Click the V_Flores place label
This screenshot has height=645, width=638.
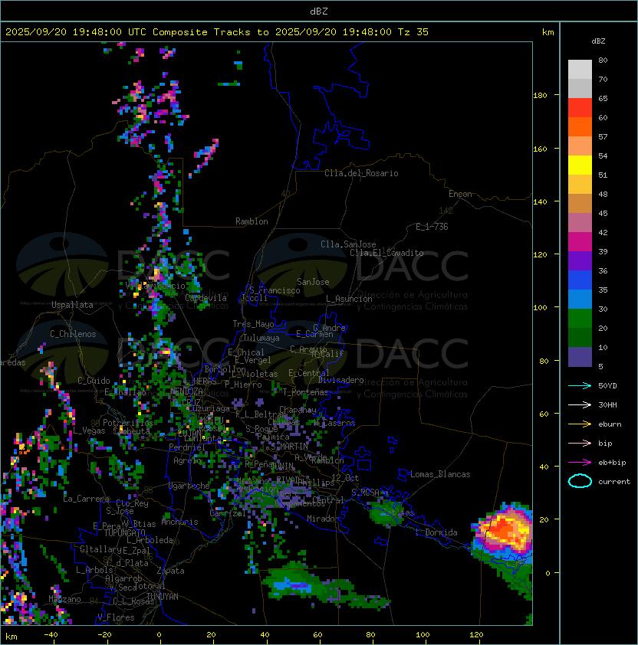click(x=116, y=617)
